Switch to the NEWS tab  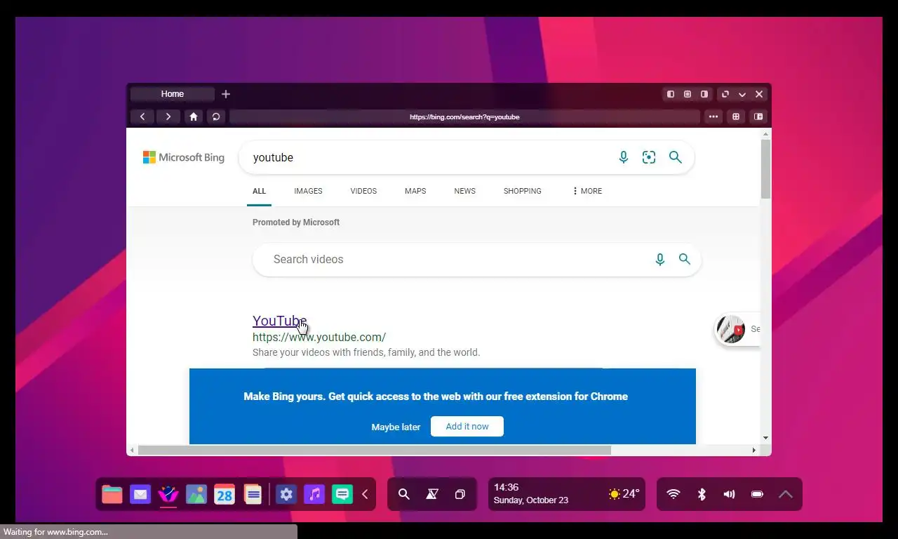tap(464, 191)
